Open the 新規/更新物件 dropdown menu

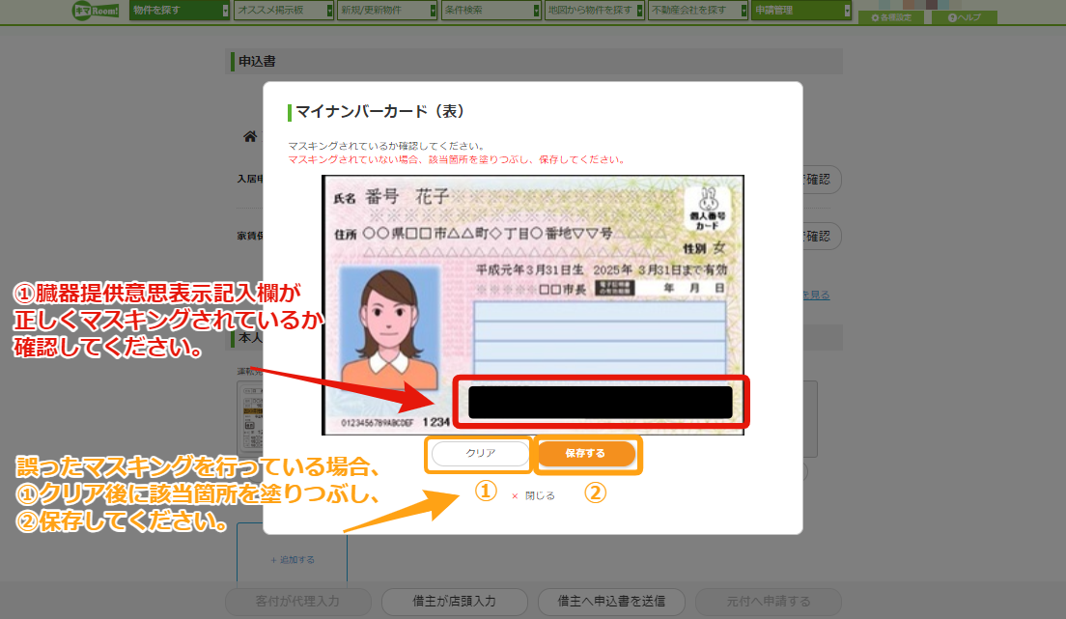point(387,11)
